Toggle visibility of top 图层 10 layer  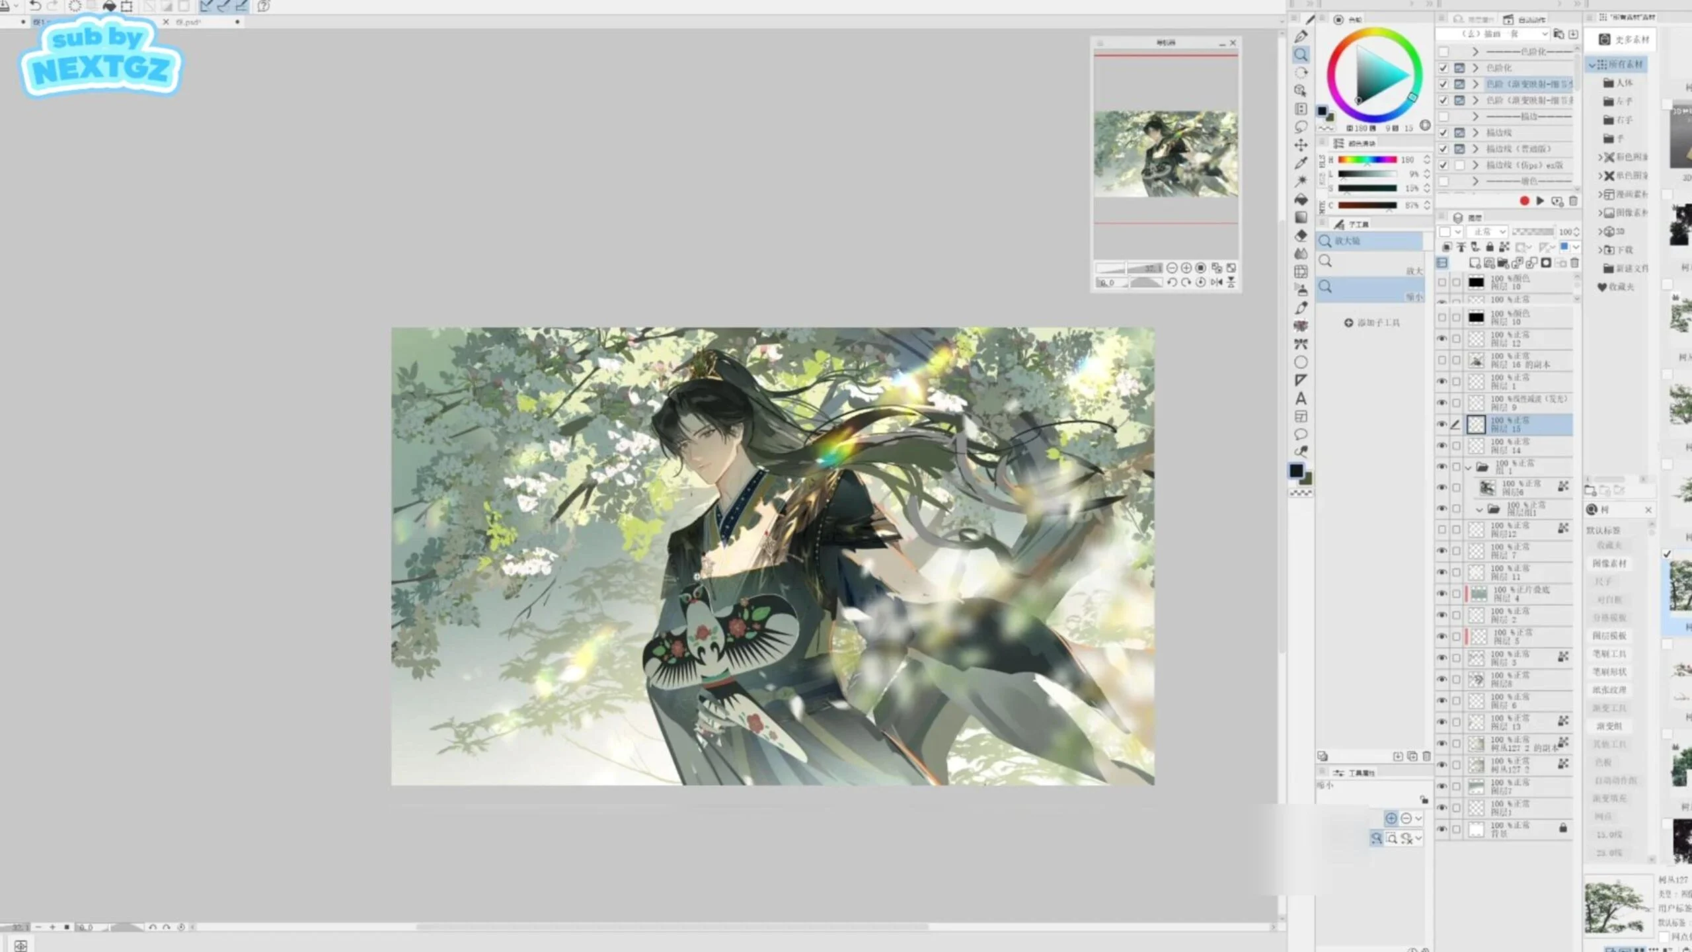[x=1442, y=282]
